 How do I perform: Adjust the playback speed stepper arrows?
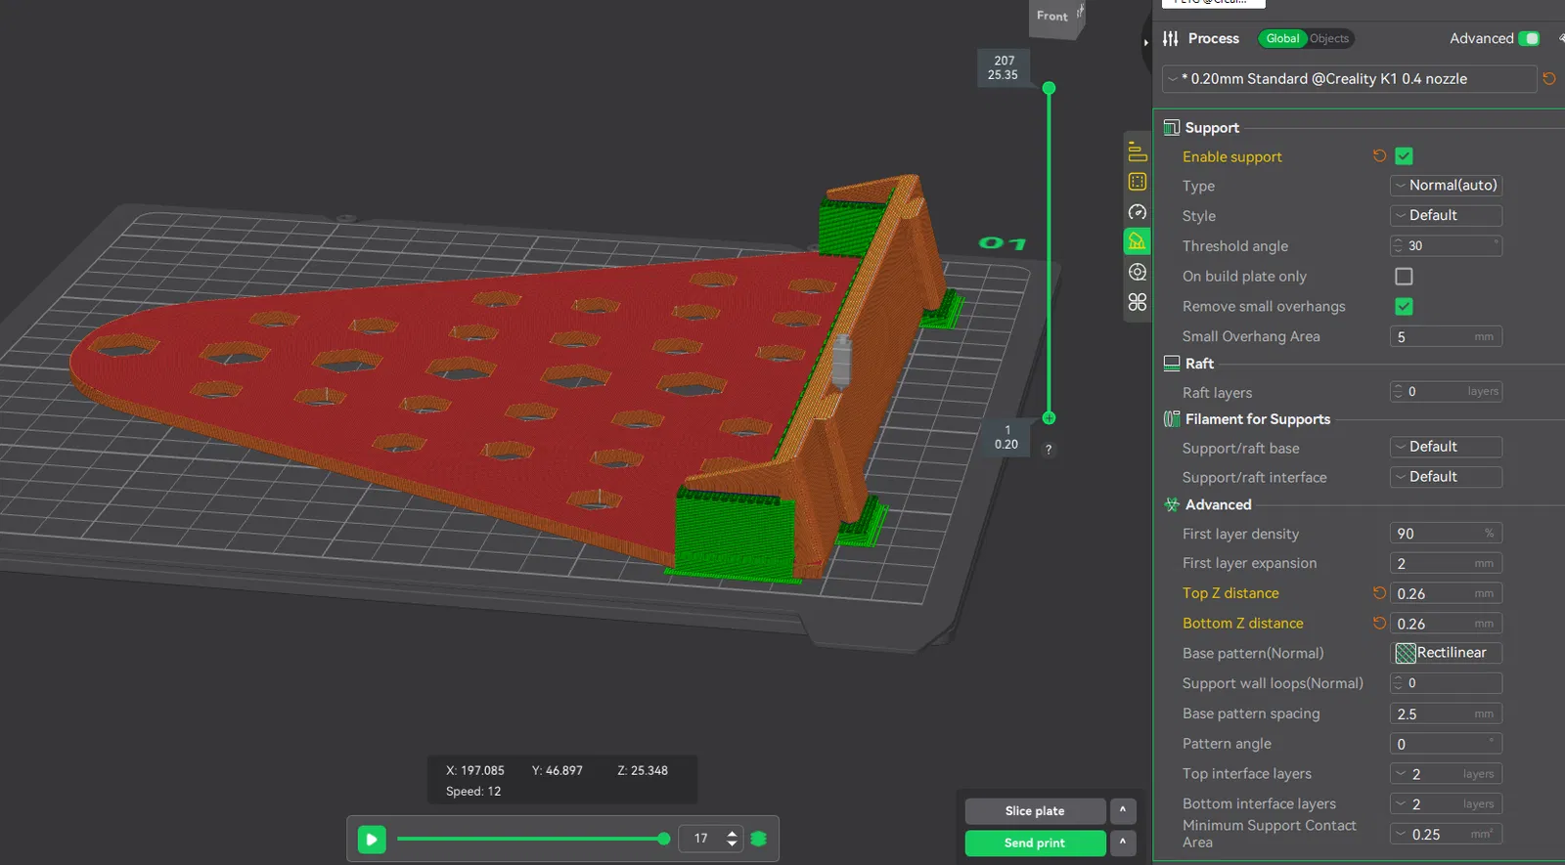click(x=732, y=839)
